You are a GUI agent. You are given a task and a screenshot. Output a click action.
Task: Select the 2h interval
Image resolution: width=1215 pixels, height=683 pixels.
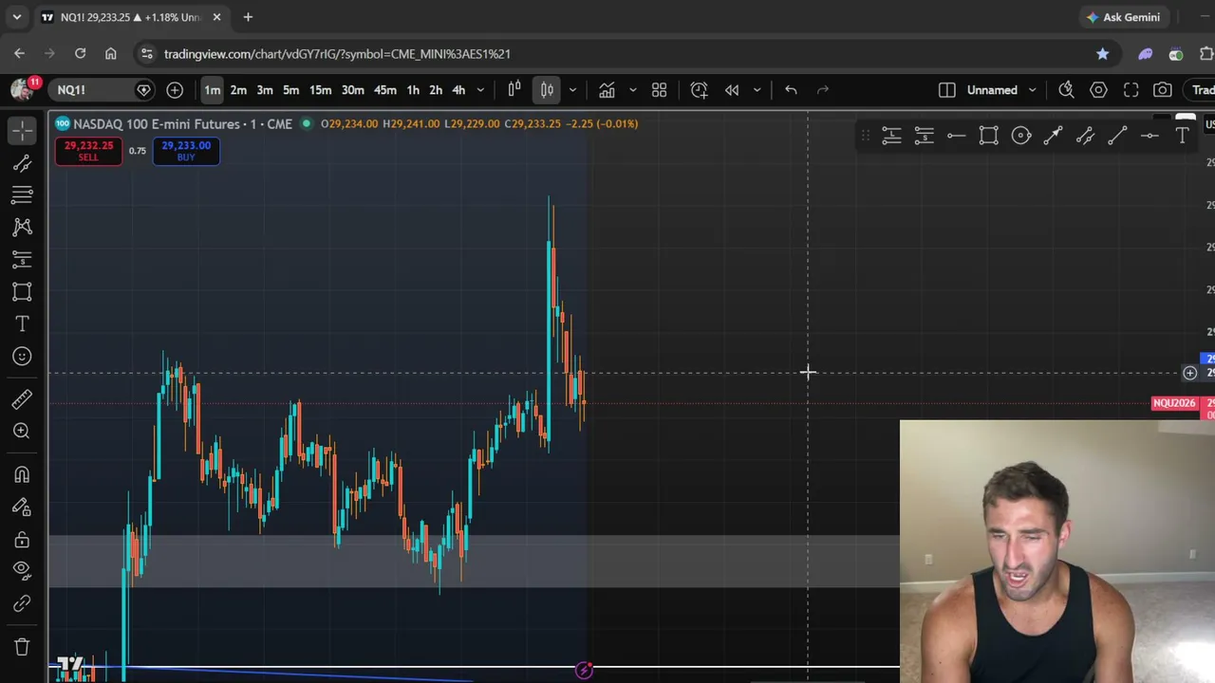(x=436, y=90)
